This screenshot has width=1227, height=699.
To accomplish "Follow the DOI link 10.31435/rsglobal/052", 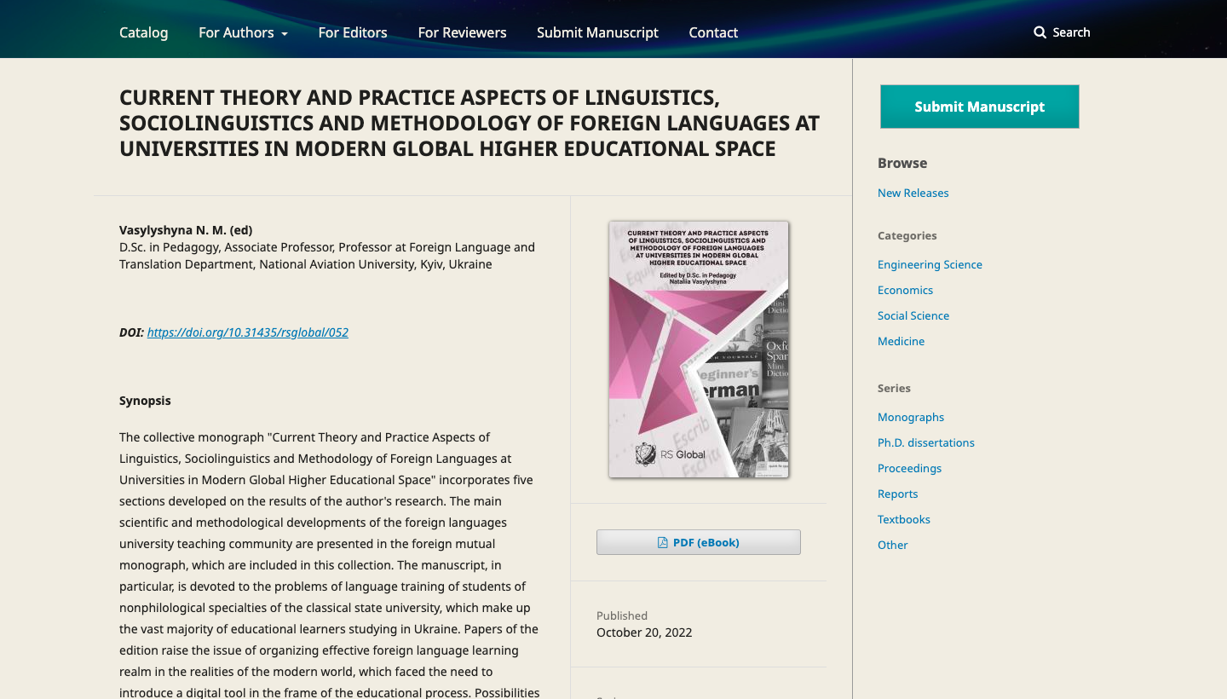I will pos(248,332).
